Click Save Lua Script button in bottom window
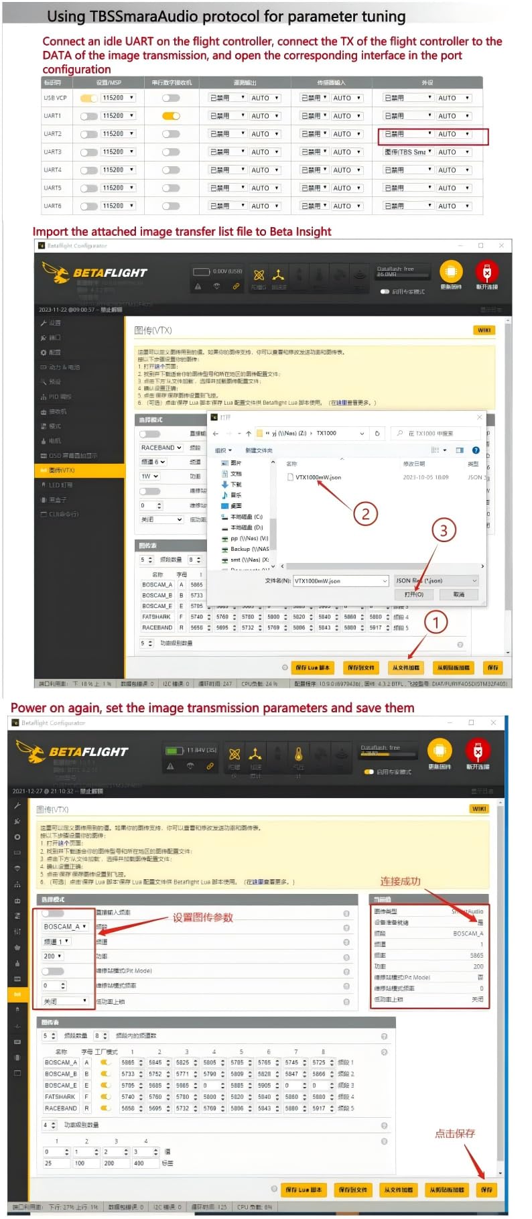532x1219 pixels. coord(304,1190)
